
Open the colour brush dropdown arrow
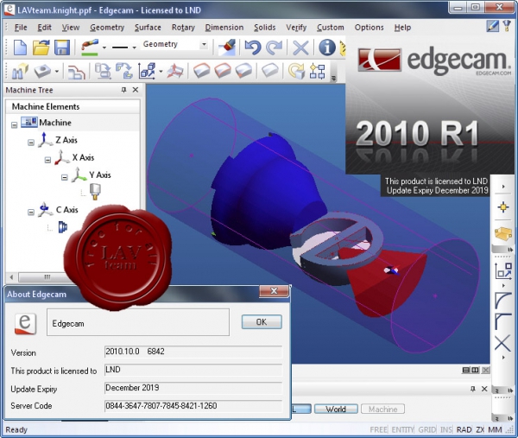pyautogui.click(x=104, y=48)
